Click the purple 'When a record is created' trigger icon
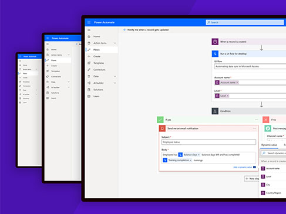This screenshot has width=286, height=214. (x=215, y=42)
